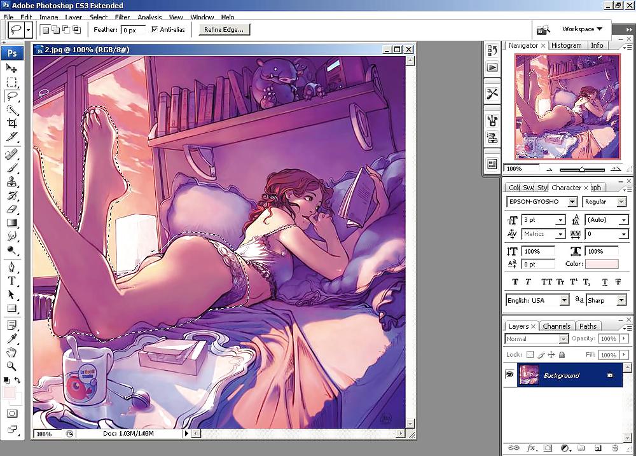Select the Horizontal Type tool

11,281
